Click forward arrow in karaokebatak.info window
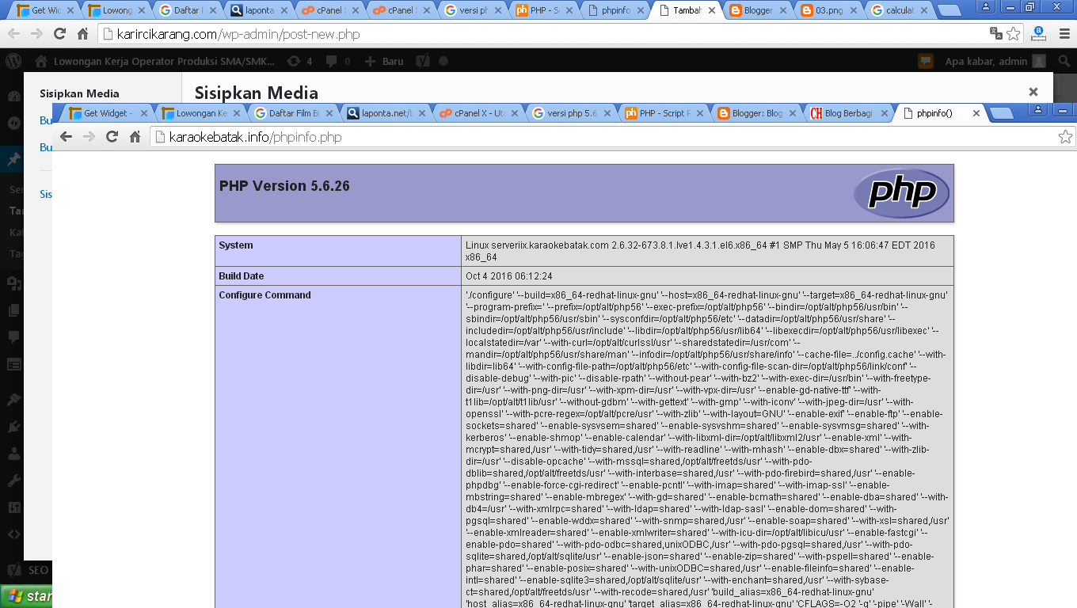The width and height of the screenshot is (1077, 608). pos(89,136)
